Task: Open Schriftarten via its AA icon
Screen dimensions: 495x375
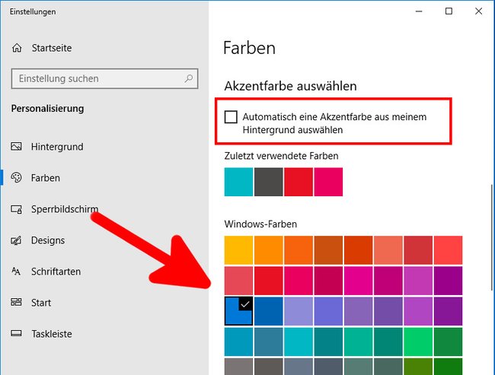Action: point(16,272)
